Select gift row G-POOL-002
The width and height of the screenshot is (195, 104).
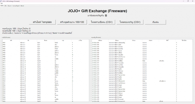(142, 45)
